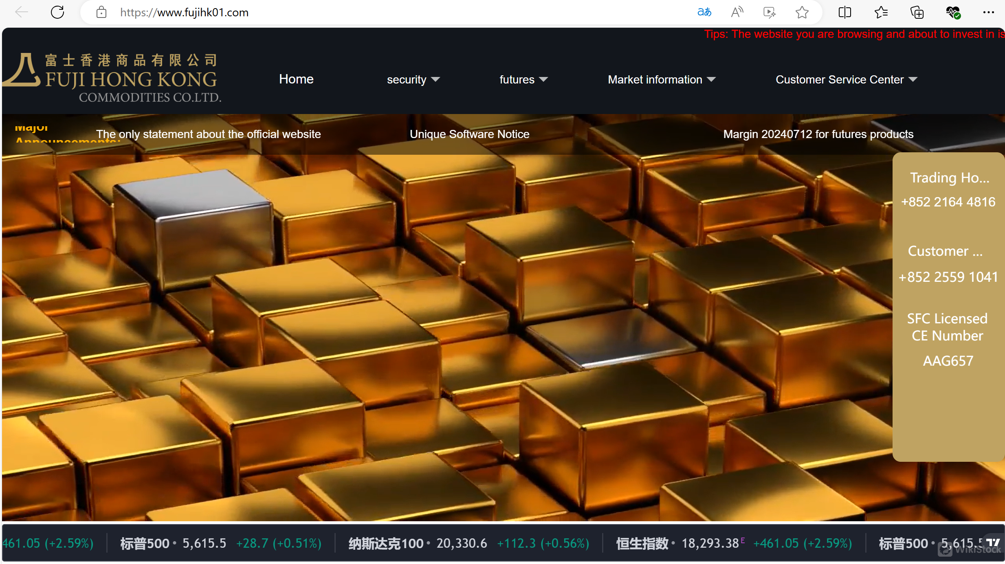1005x564 pixels.
Task: Open the Unique Software Notice announcement
Action: point(469,134)
